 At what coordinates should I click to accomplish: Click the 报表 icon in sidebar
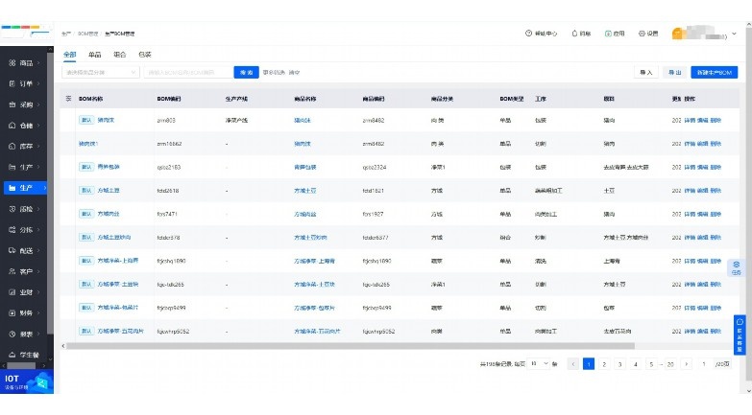12,334
